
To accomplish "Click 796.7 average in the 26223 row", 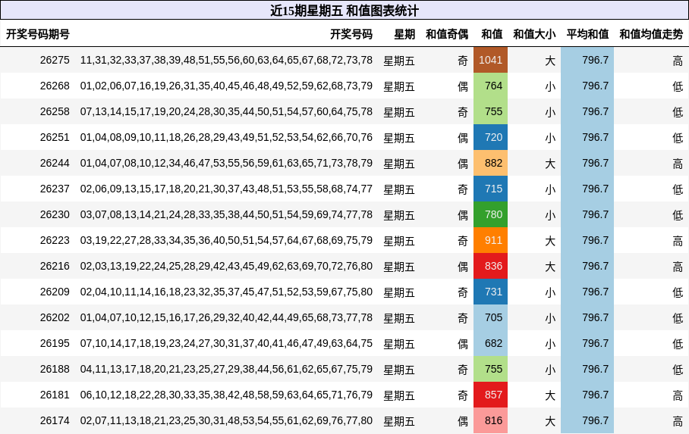I will (596, 240).
